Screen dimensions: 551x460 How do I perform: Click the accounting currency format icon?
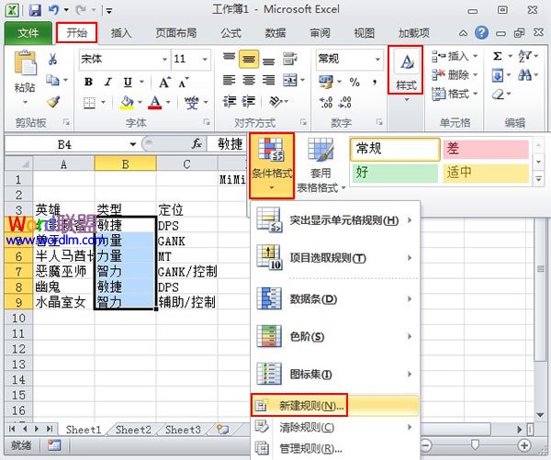point(326,82)
